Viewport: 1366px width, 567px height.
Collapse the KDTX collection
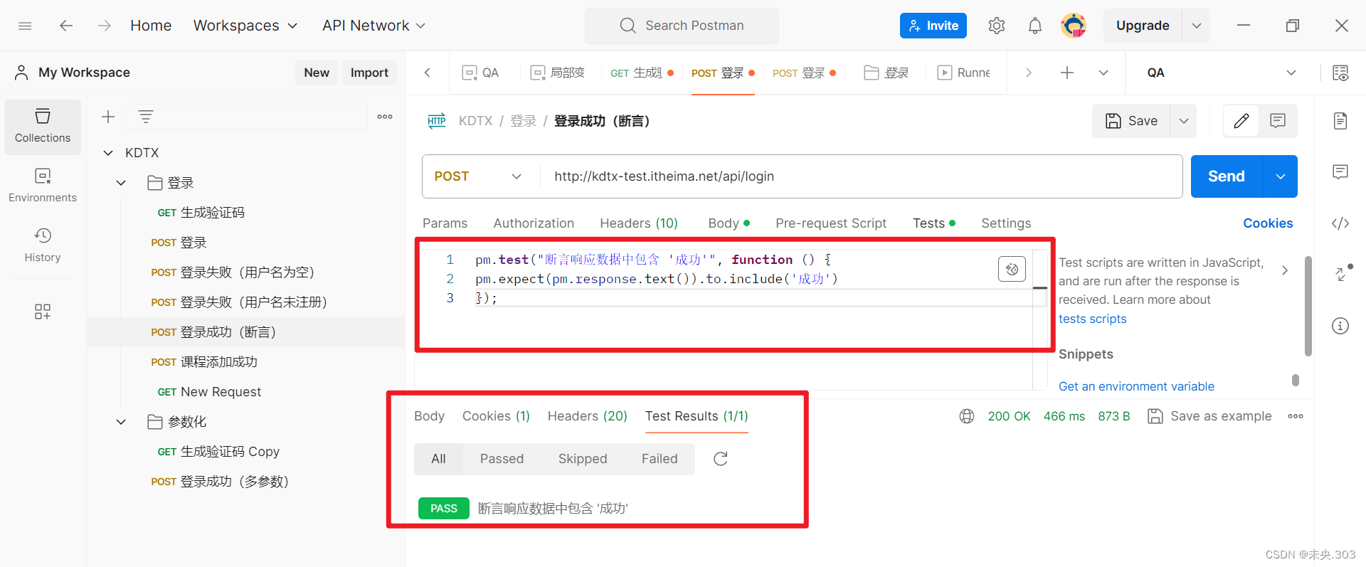click(108, 153)
